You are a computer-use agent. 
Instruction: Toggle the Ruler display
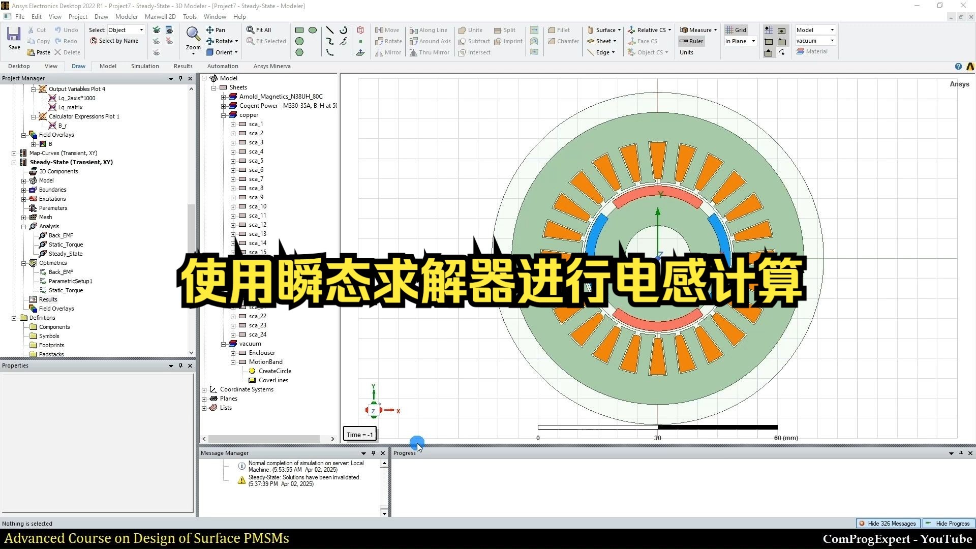pyautogui.click(x=691, y=41)
